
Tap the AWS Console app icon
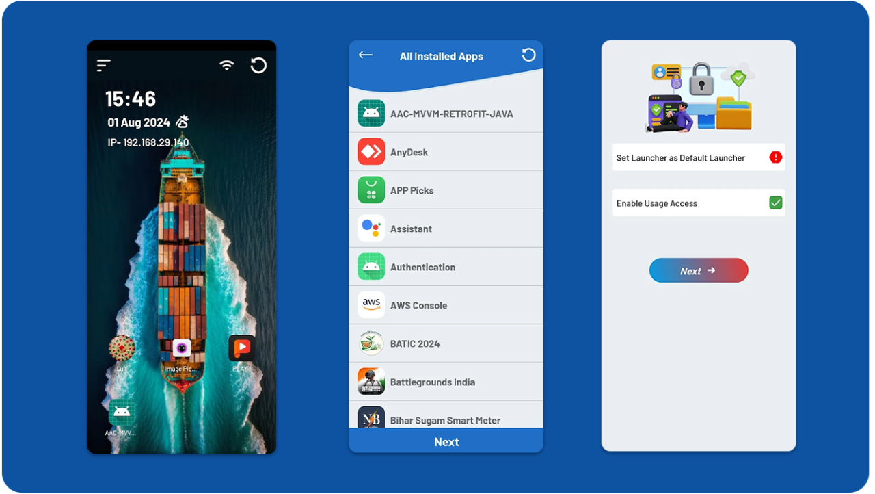tap(371, 304)
